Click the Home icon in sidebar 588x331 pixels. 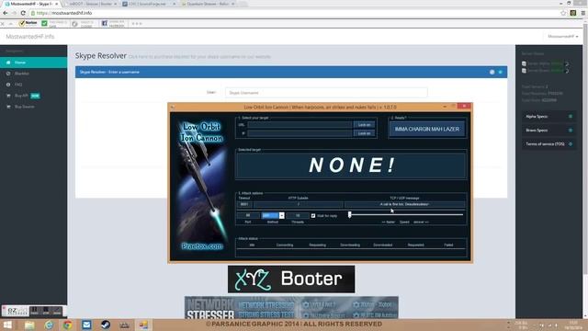(8, 63)
